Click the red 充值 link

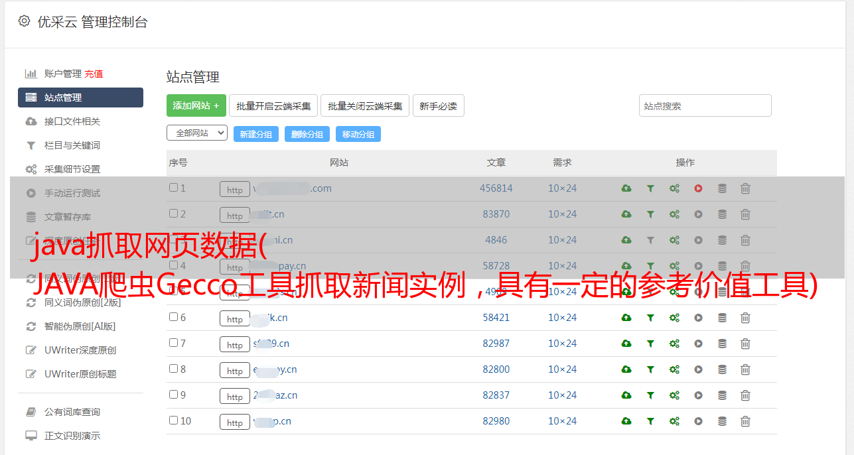94,74
